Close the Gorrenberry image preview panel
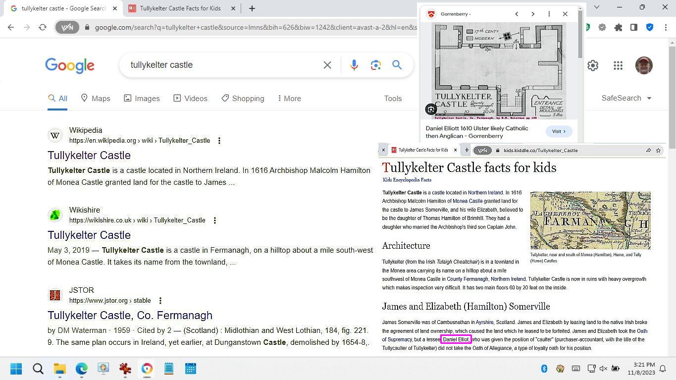The height and width of the screenshot is (380, 676). click(x=565, y=14)
